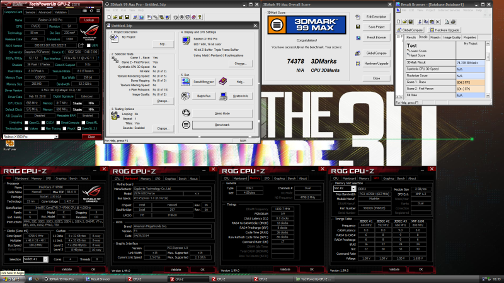
Task: Click Hardware Upgrade in Result Browser toolbar
Action: 445,30
